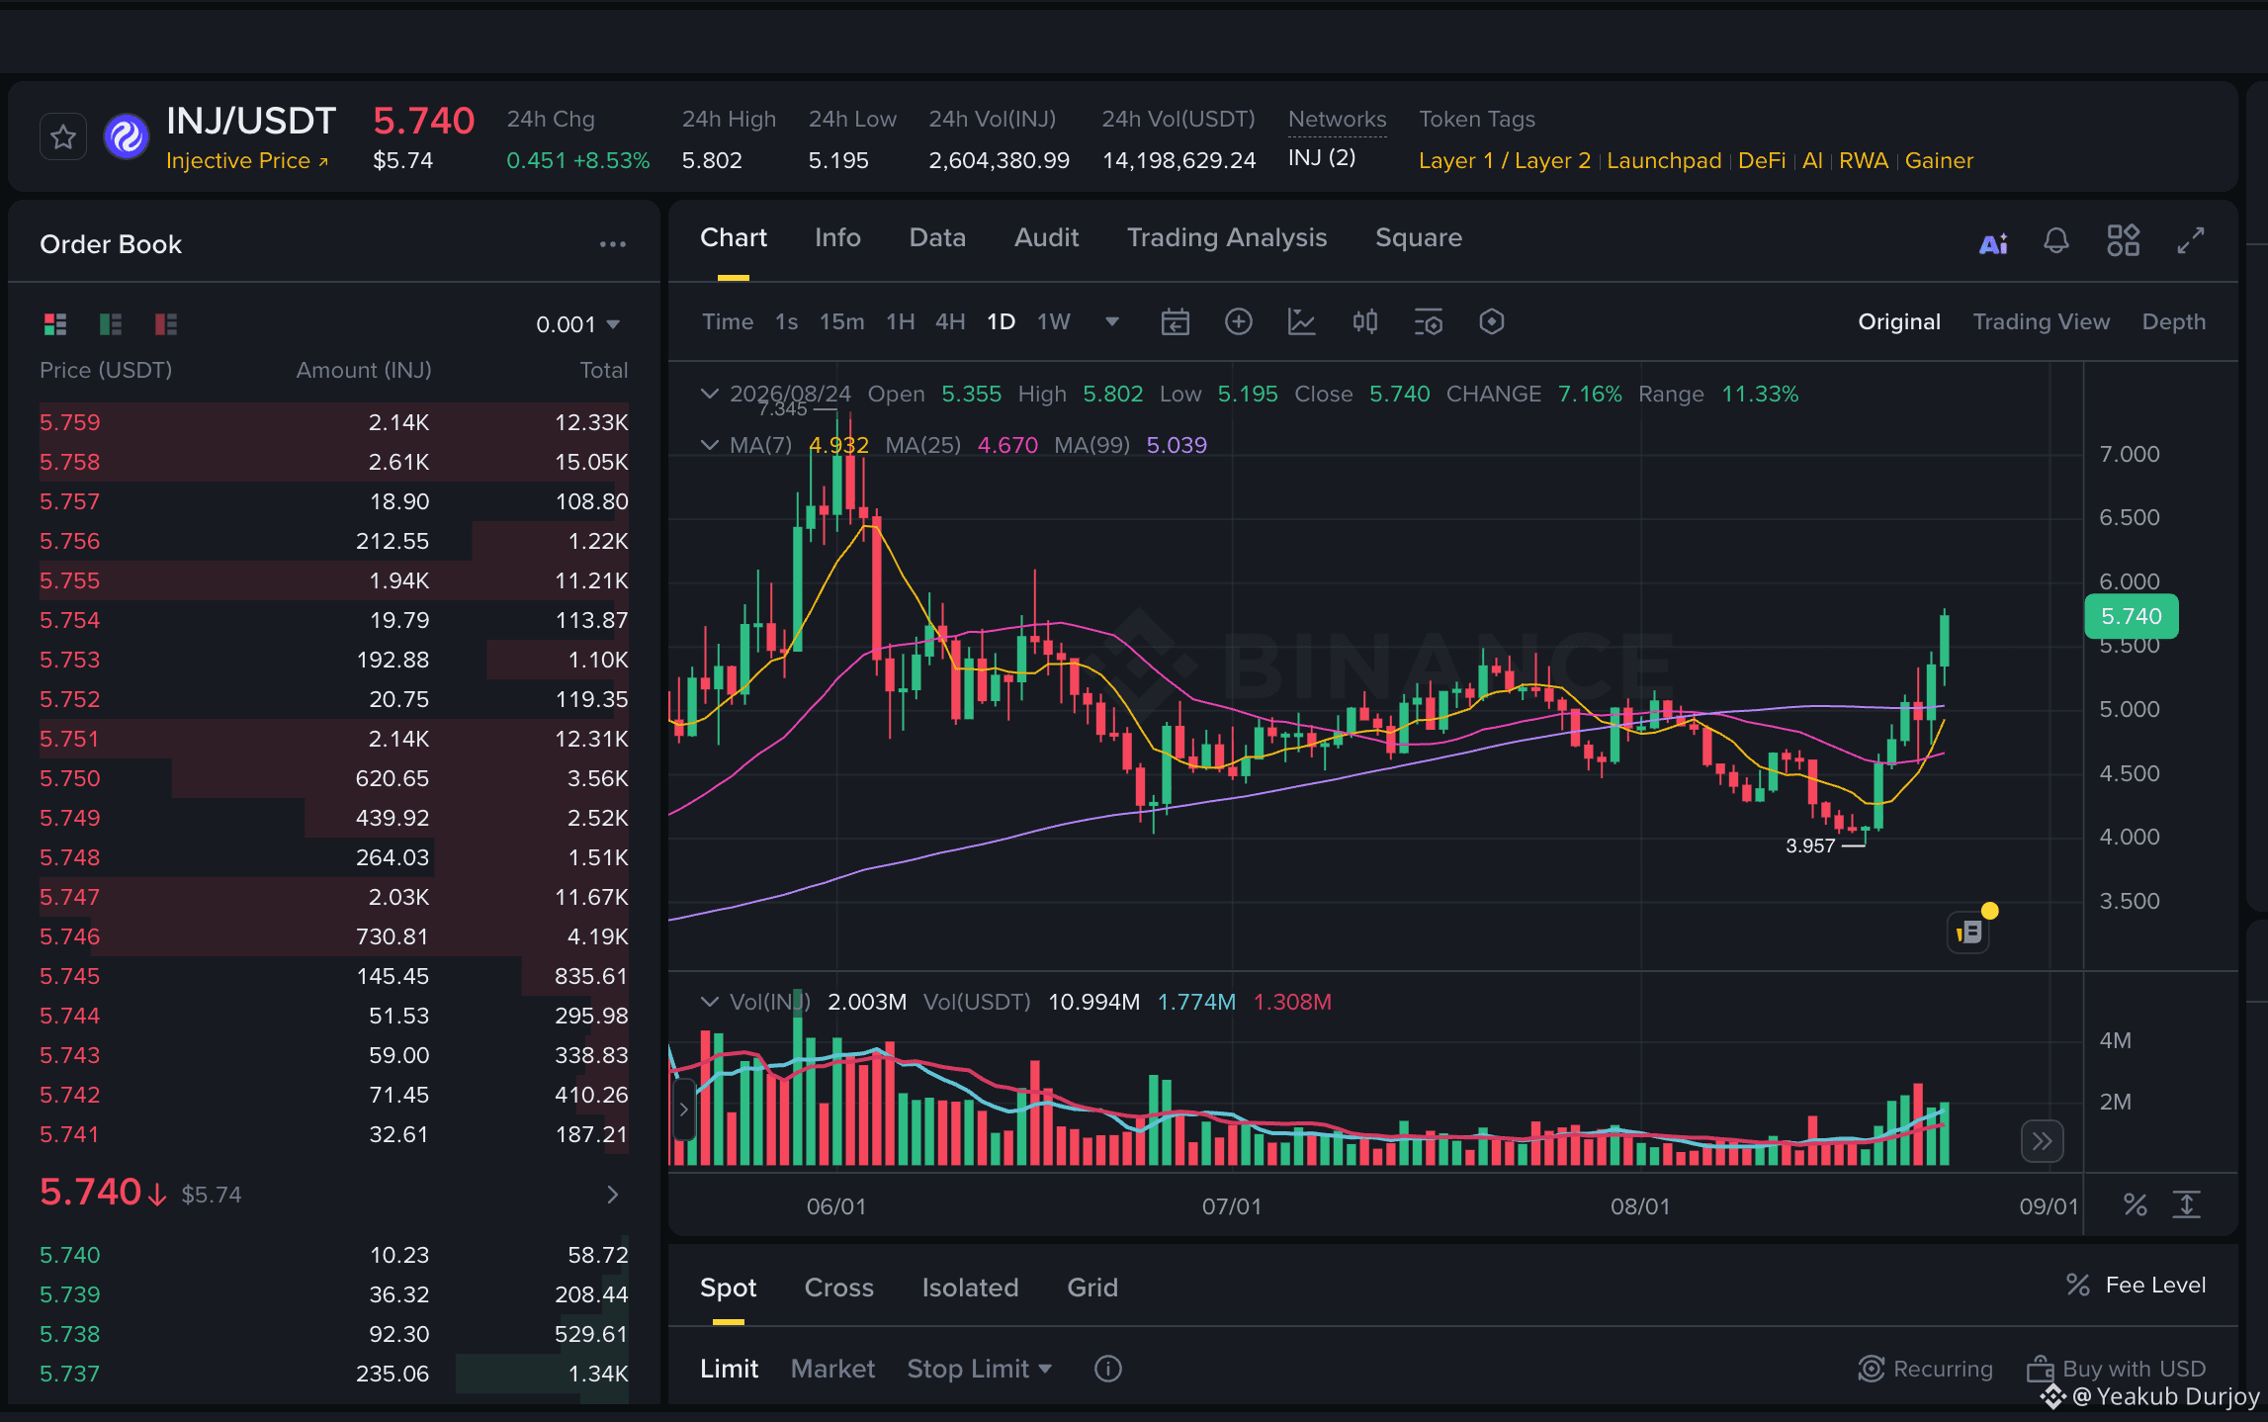Select the 4H interval
Viewport: 2268px width, 1422px height.
tap(950, 322)
